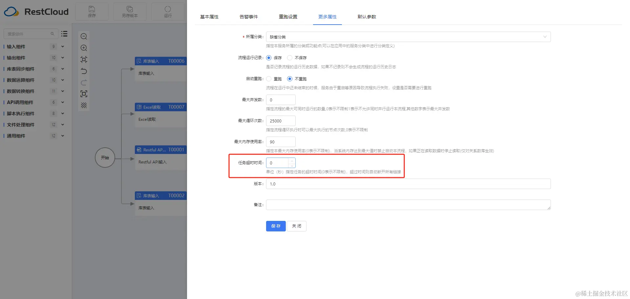Increase 任务超时时间 with the up arrow
630x299 pixels.
pyautogui.click(x=292, y=160)
